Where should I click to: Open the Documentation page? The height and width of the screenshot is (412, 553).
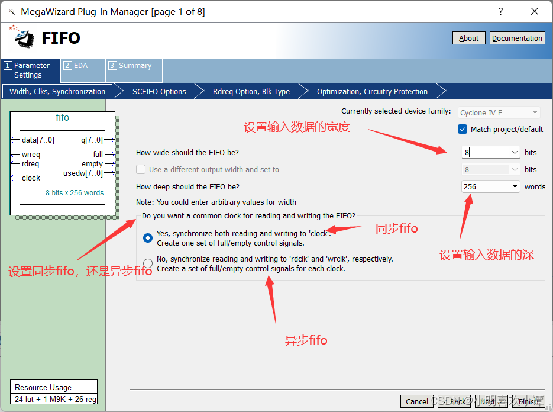point(517,38)
